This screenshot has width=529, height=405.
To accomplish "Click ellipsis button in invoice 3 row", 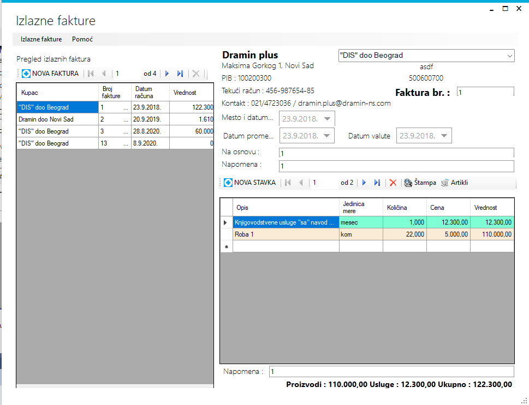I will 126,131.
